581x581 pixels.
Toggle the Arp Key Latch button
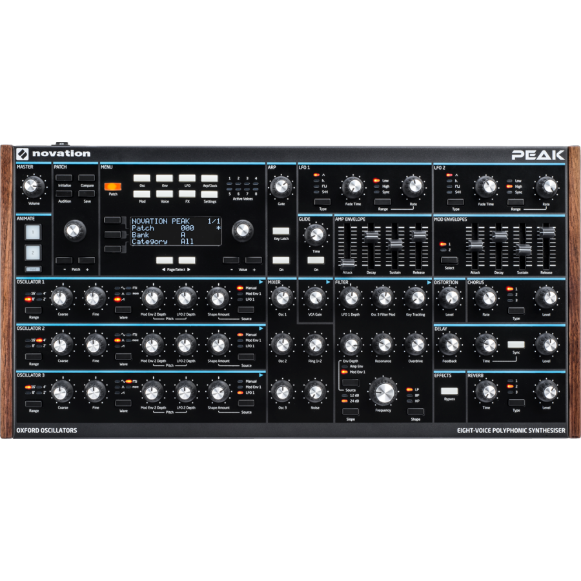[281, 231]
